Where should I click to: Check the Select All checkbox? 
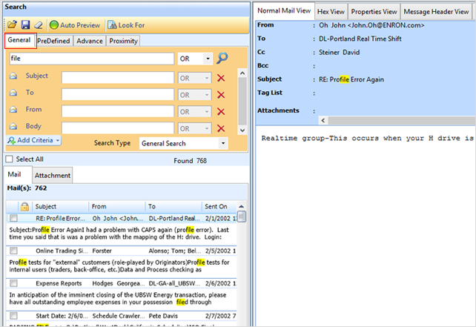(x=10, y=159)
